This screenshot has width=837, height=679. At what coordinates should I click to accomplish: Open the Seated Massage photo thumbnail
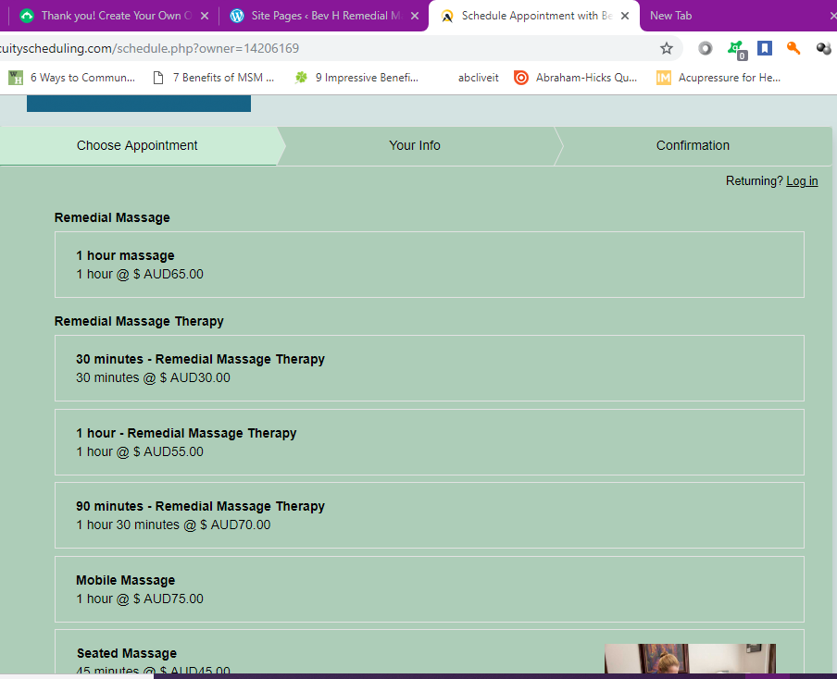point(691,658)
